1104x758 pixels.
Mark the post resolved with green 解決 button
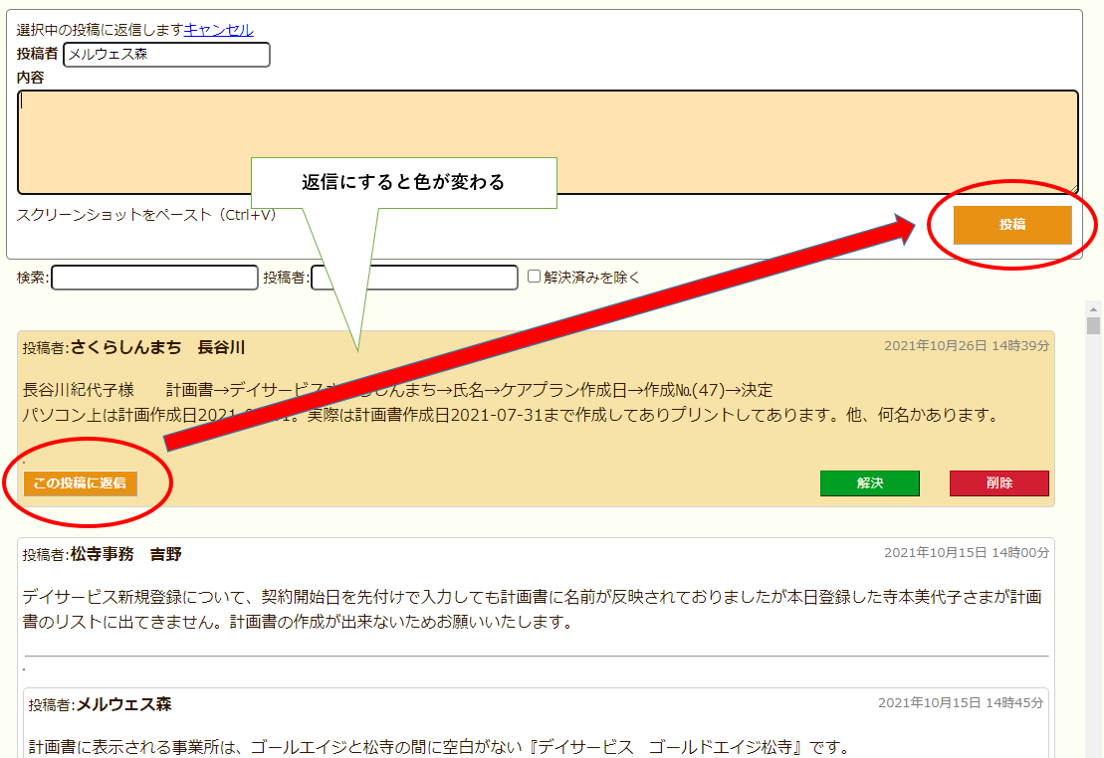coord(869,483)
